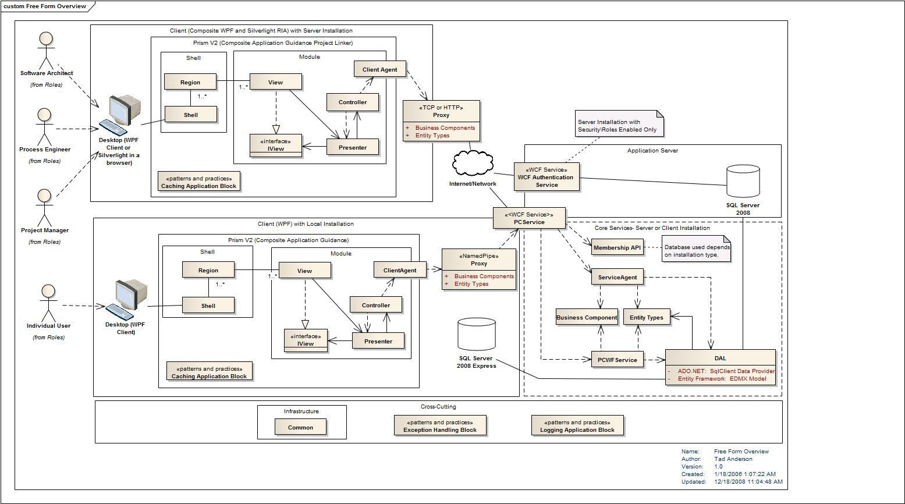This screenshot has width=905, height=504.
Task: Select the Project Manager actor figure
Action: [45, 207]
